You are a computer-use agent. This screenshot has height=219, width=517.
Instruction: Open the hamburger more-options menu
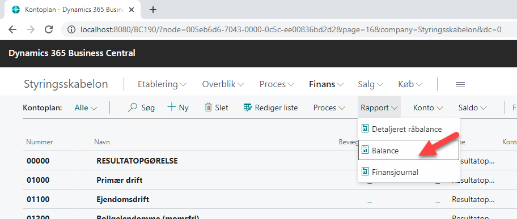click(x=460, y=85)
